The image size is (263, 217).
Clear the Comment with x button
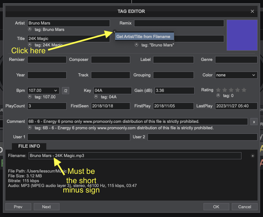[x=254, y=122]
